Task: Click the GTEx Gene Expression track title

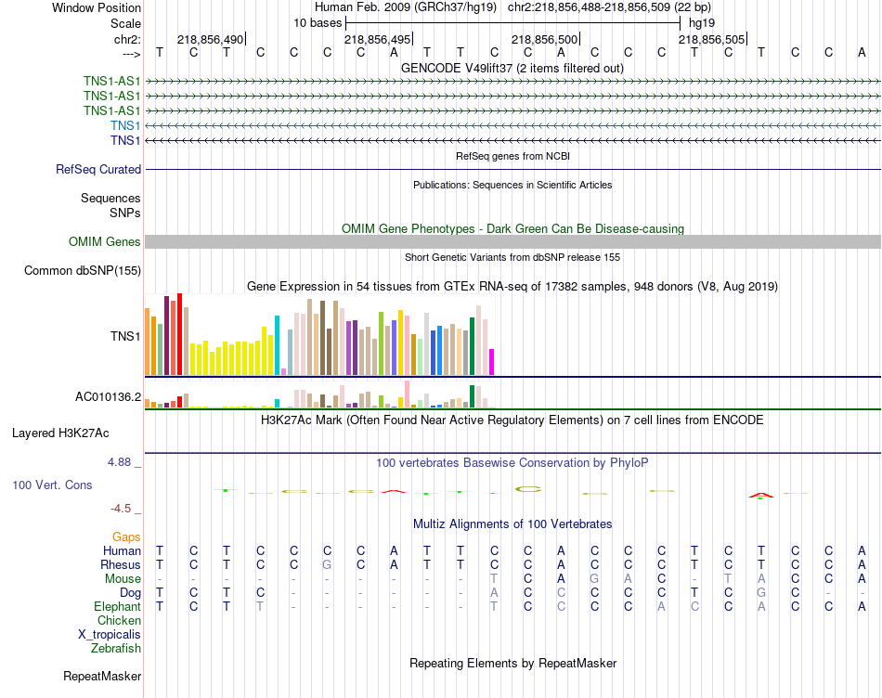Action: [512, 286]
